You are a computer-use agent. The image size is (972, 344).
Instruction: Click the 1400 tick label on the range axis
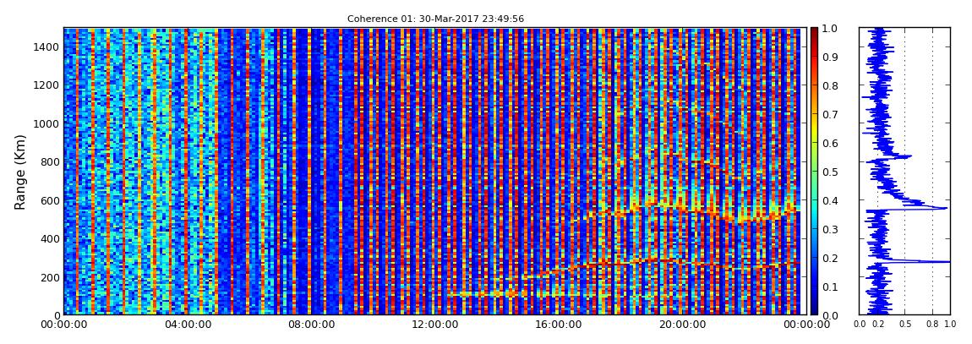47,47
